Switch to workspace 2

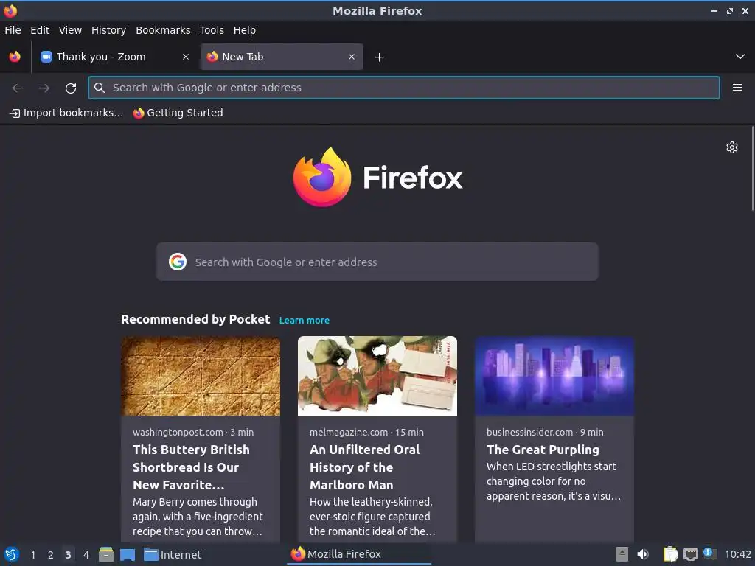coord(51,555)
